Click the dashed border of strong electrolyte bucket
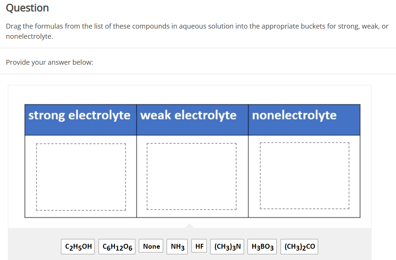The width and height of the screenshot is (396, 260). [80, 144]
